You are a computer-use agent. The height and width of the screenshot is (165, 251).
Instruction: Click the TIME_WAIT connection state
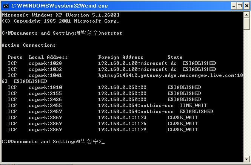(193, 105)
